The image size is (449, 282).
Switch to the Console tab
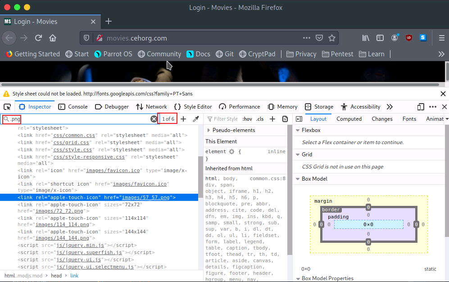click(73, 107)
